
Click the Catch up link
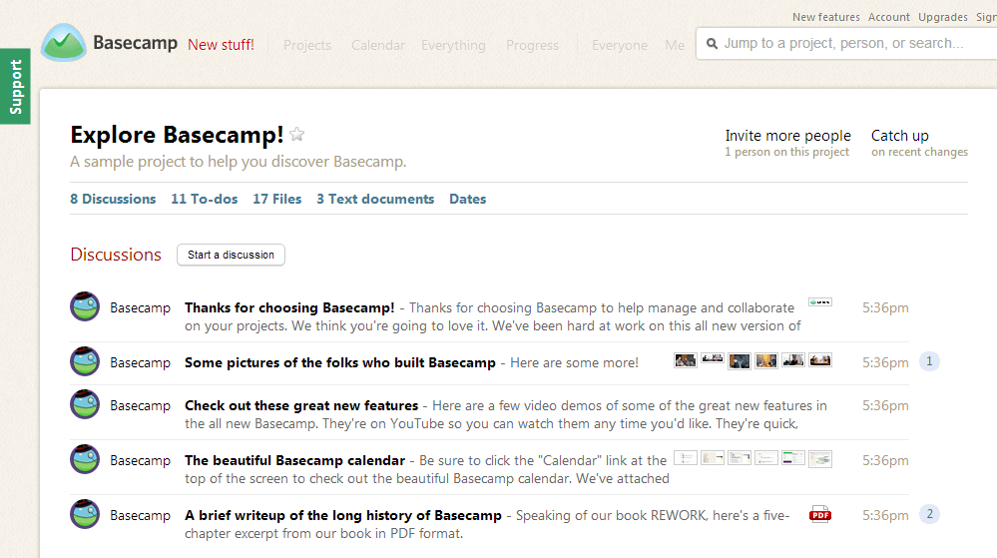tap(899, 136)
